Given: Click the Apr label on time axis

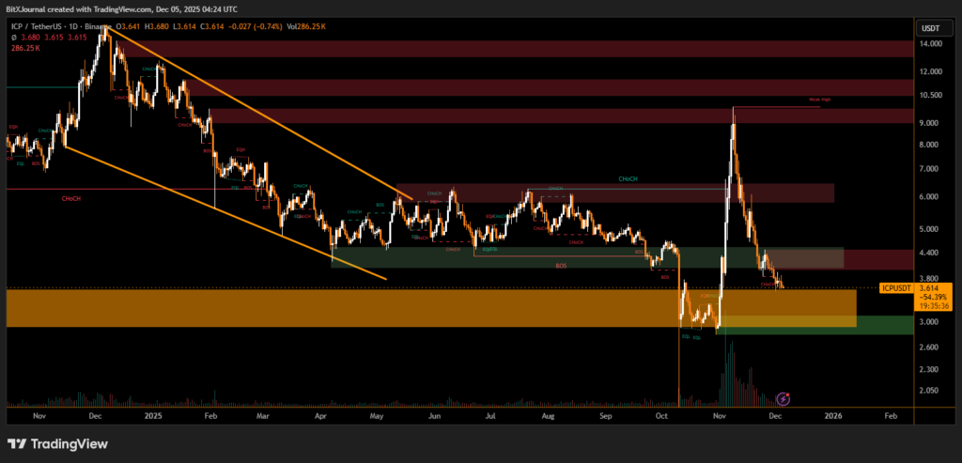Looking at the screenshot, I should point(322,414).
